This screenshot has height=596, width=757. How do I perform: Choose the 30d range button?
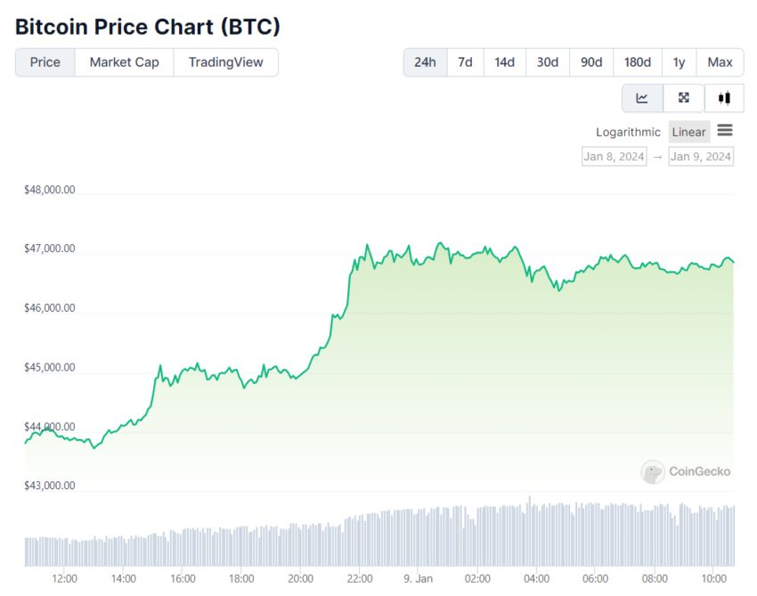coord(548,62)
